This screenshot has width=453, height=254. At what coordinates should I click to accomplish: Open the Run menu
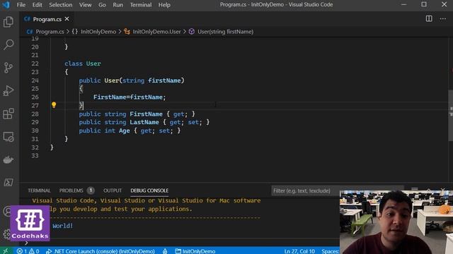[118, 5]
